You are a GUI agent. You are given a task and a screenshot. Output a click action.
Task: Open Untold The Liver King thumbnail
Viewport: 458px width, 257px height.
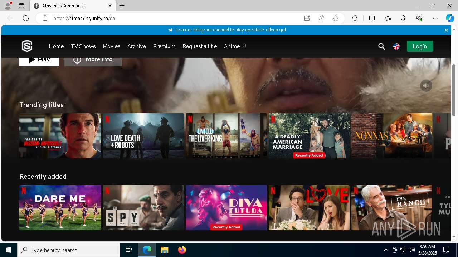pyautogui.click(x=226, y=136)
